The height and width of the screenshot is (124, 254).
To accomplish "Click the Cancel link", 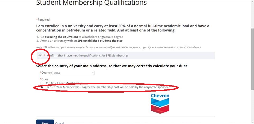I will pos(60,123).
